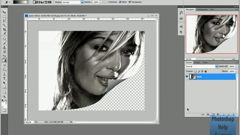This screenshot has height=135, width=240.
Task: Choose the Angle gradient type
Action: point(42,2)
